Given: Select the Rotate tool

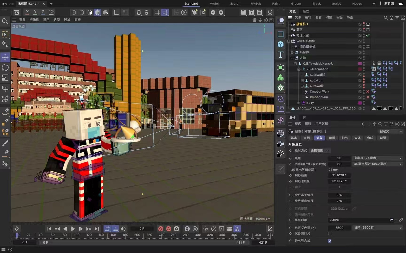Looking at the screenshot, I should tap(5, 67).
